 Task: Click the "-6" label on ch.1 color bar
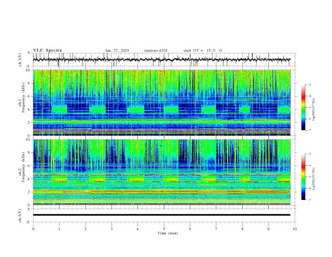pyautogui.click(x=309, y=119)
